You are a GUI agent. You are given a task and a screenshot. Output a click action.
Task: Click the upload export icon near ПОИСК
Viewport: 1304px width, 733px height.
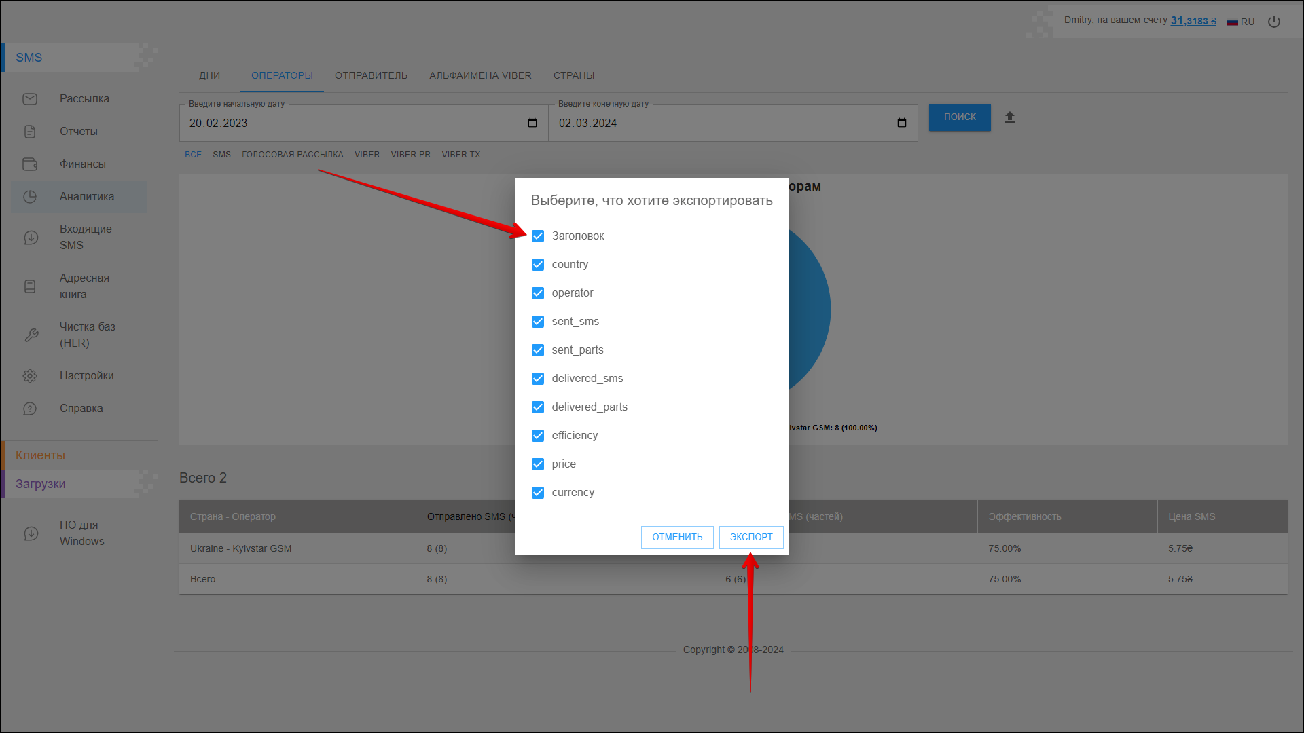pos(1010,117)
